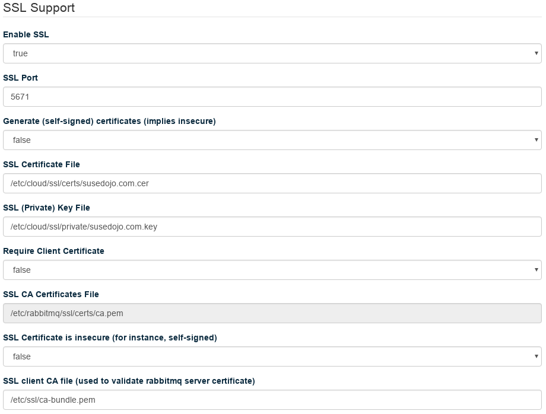
Task: Click the SSL client CA file label
Action: pyautogui.click(x=129, y=381)
